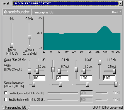Click the center frequency field showing 1,000
The width and height of the screenshot is (124, 110).
click(86, 78)
